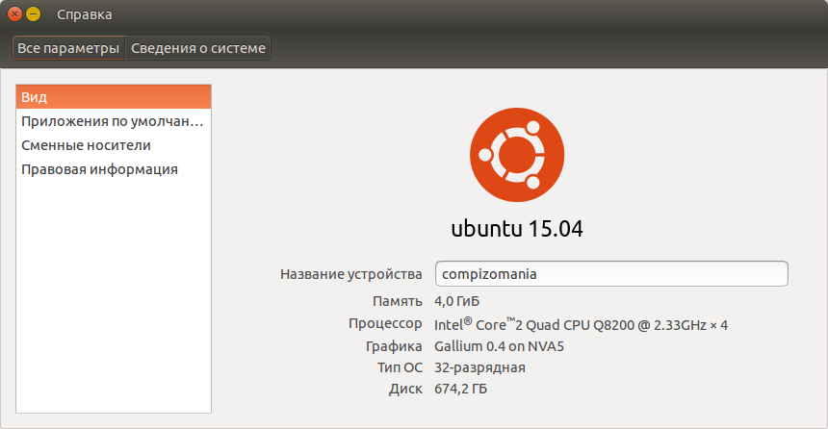Click the 'Название устройства' label
Screen dimensions: 828x429
tap(351, 274)
